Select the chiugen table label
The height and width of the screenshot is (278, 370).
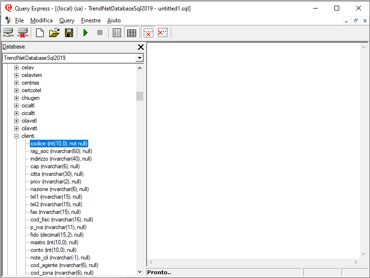point(30,98)
